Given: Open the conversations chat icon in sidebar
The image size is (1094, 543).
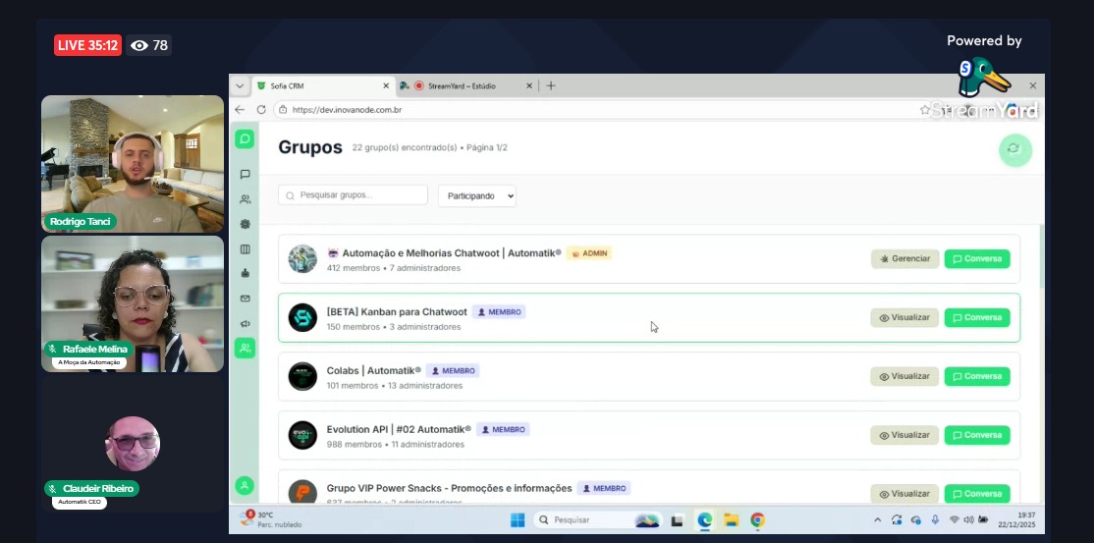Looking at the screenshot, I should tap(245, 174).
